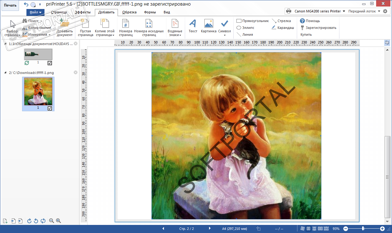The width and height of the screenshot is (392, 233).
Task: Select the Линия tool
Action: coord(245,34)
